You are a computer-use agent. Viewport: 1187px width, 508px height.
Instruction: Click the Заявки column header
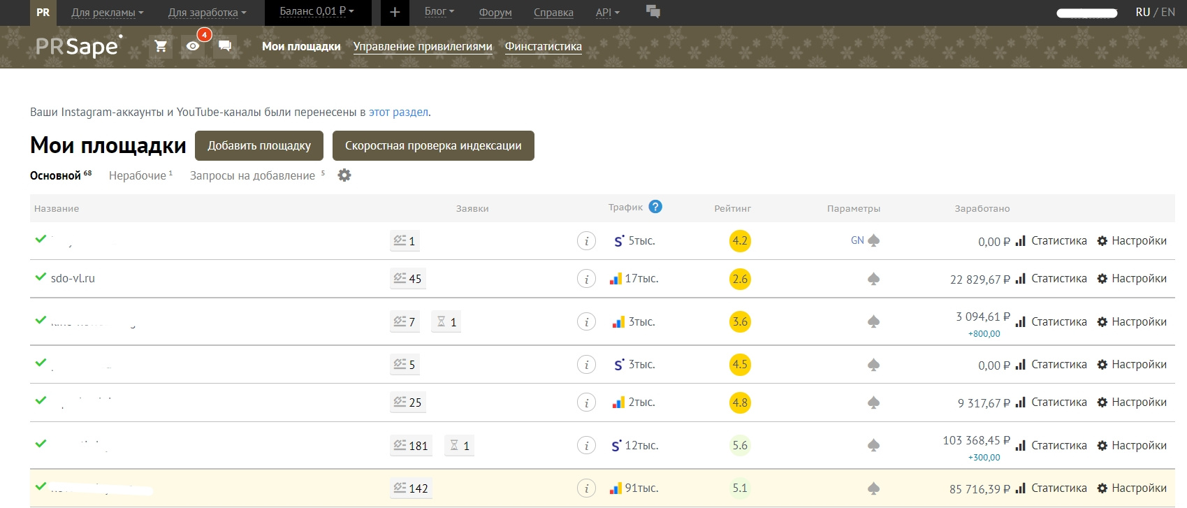tap(472, 208)
